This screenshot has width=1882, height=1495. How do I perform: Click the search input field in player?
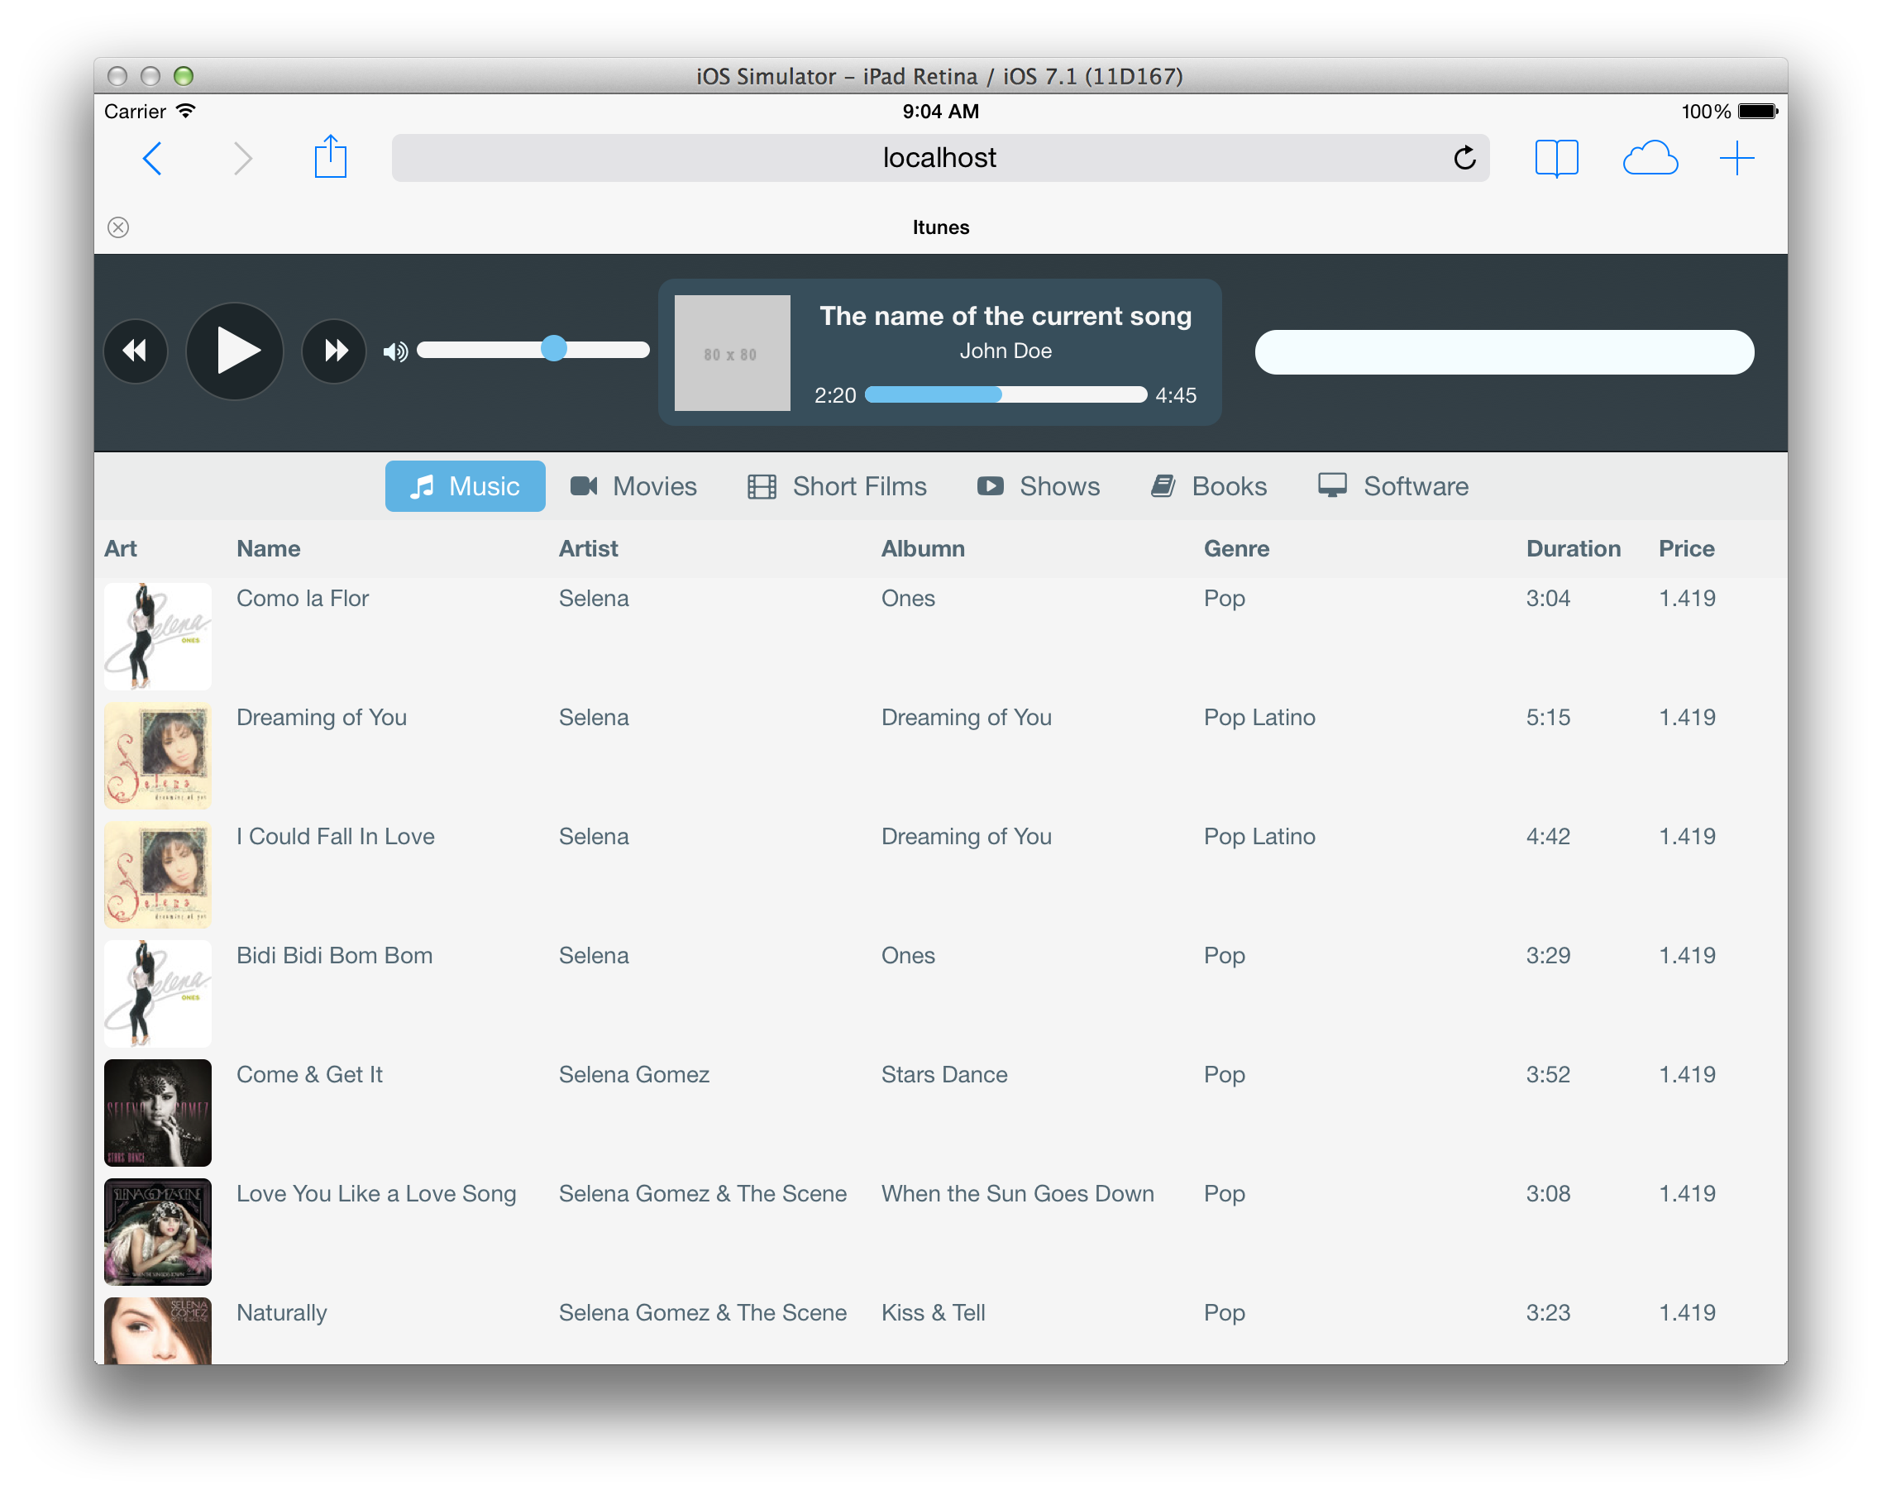[x=1503, y=352]
